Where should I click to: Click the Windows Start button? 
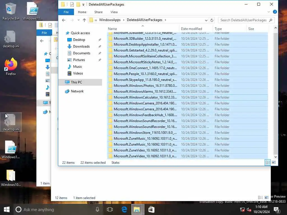tap(7, 209)
